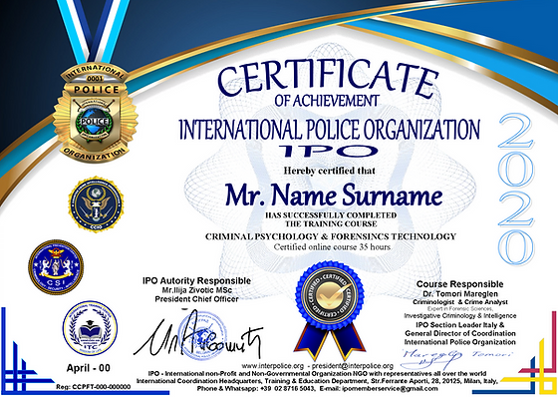The image size is (558, 397).
Task: Click the 'OF ACHIEVEMENT' subtitle
Action: coord(326,101)
